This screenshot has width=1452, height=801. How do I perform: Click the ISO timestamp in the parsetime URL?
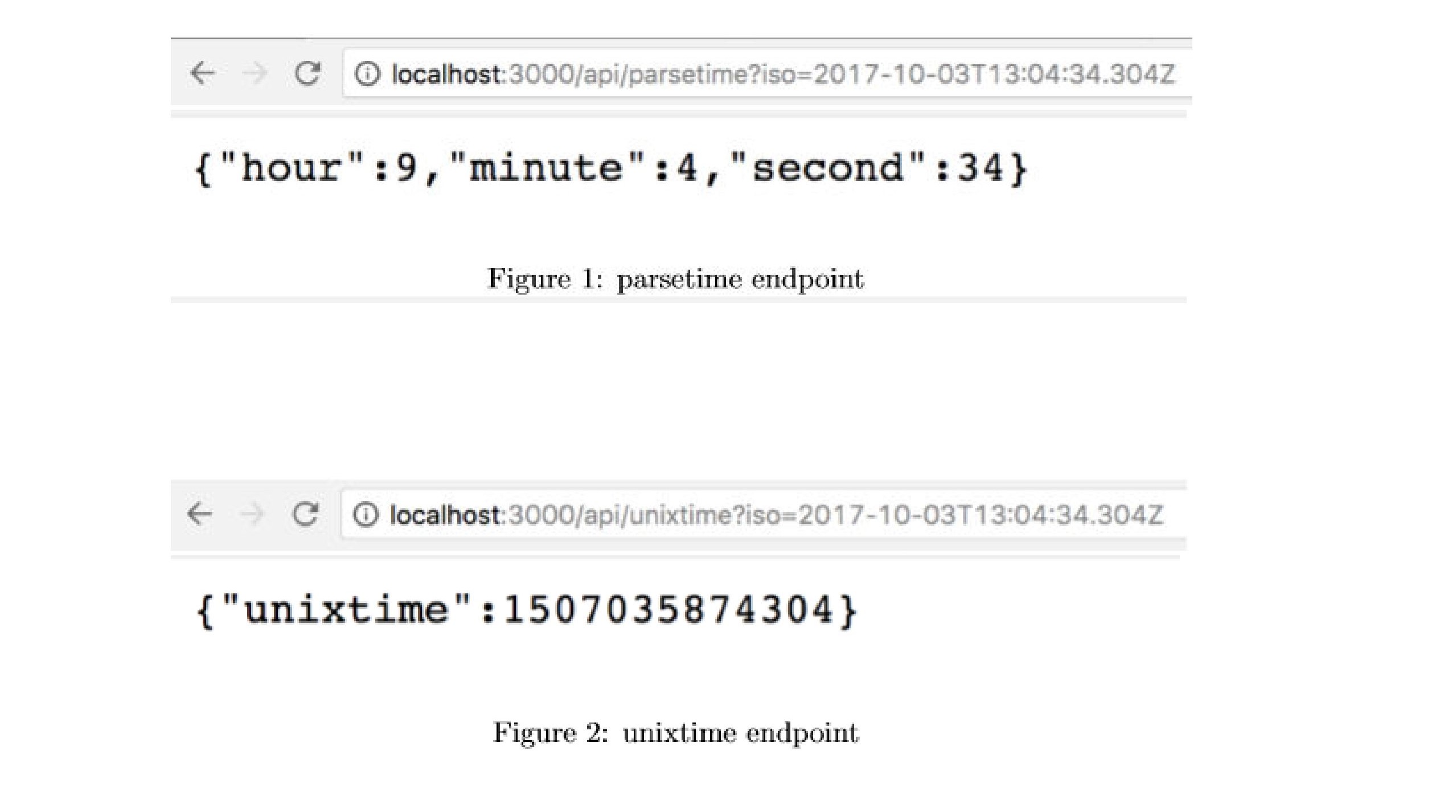pos(994,75)
